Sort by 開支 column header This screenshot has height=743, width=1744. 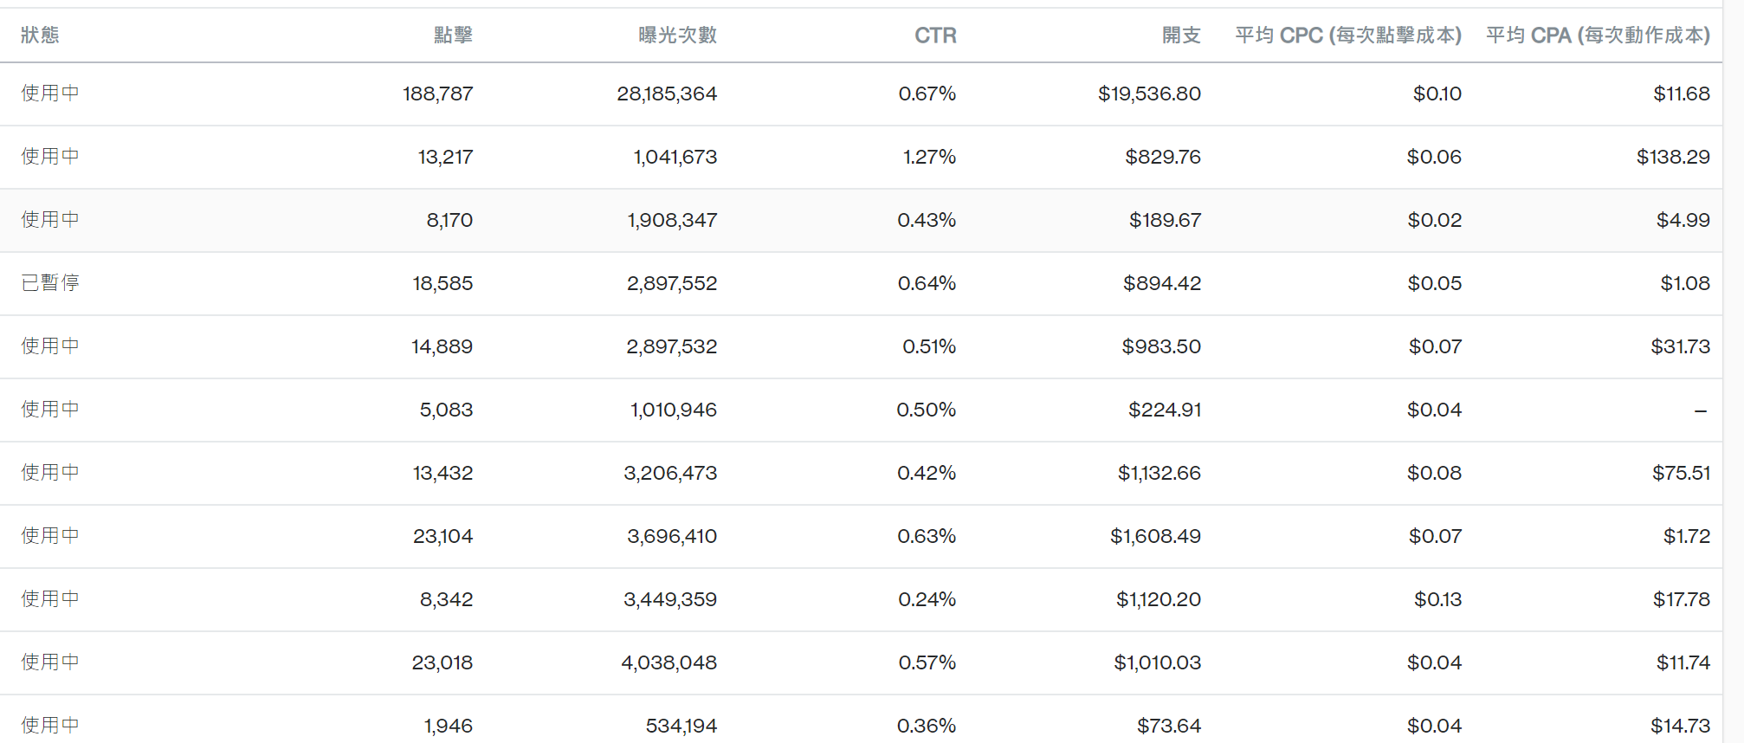[1181, 35]
